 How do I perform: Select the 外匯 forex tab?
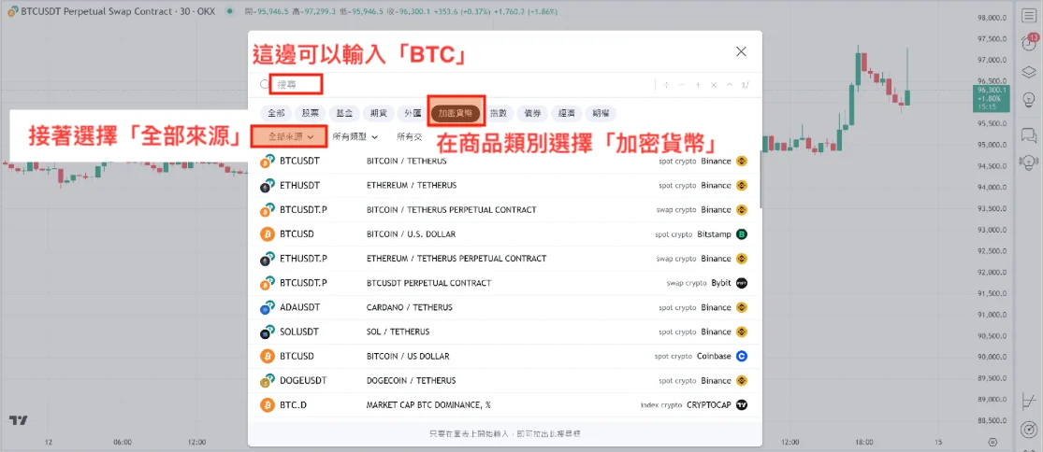(413, 114)
